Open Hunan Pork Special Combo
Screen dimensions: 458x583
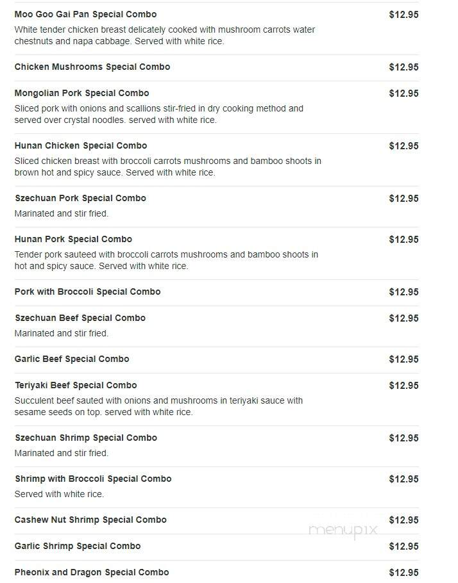pos(73,239)
